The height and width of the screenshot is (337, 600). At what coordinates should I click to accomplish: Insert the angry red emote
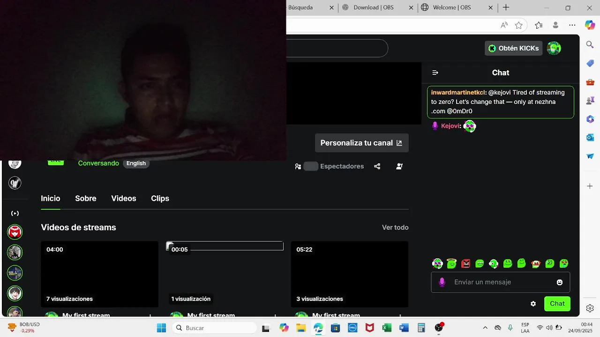pyautogui.click(x=465, y=264)
